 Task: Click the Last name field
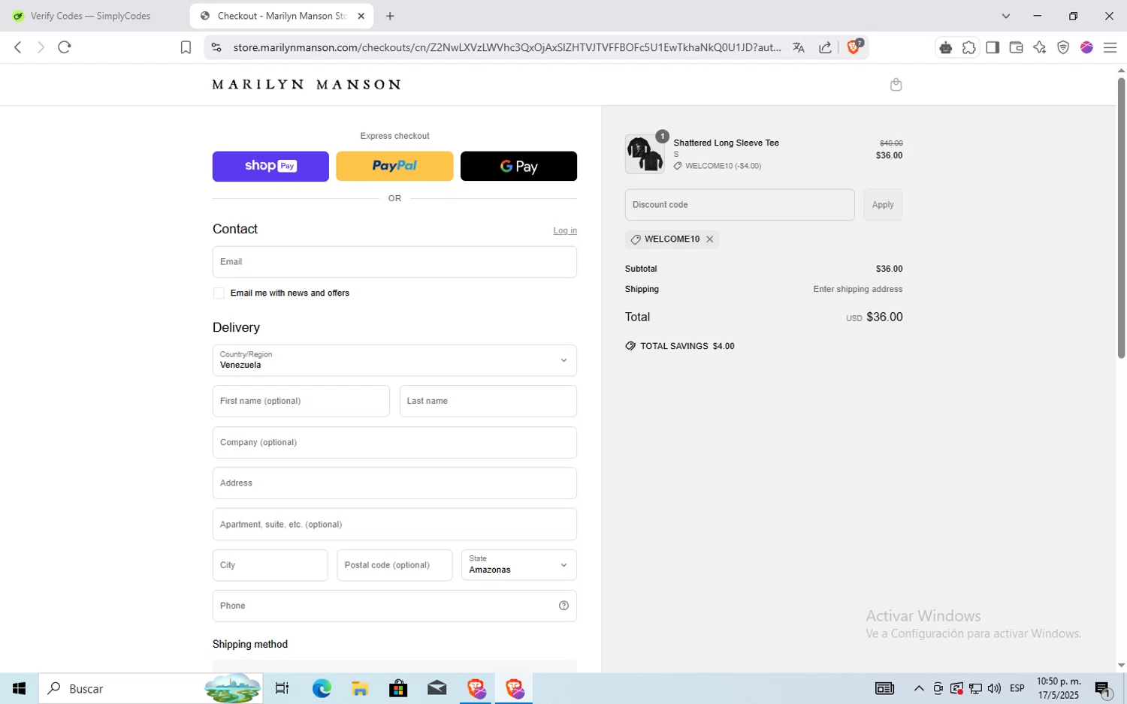pos(488,401)
